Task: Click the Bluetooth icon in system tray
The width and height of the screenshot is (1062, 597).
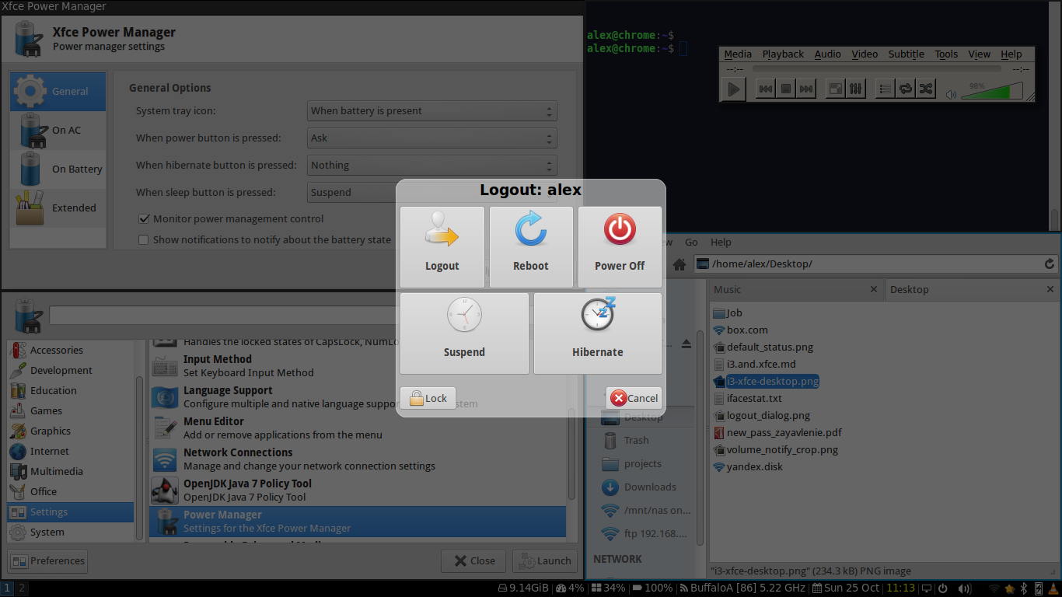Action: tap(1024, 588)
